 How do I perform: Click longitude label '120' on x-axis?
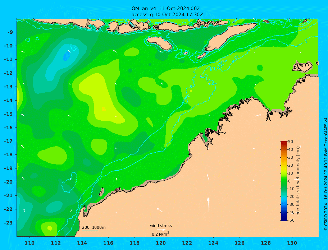[161, 243]
